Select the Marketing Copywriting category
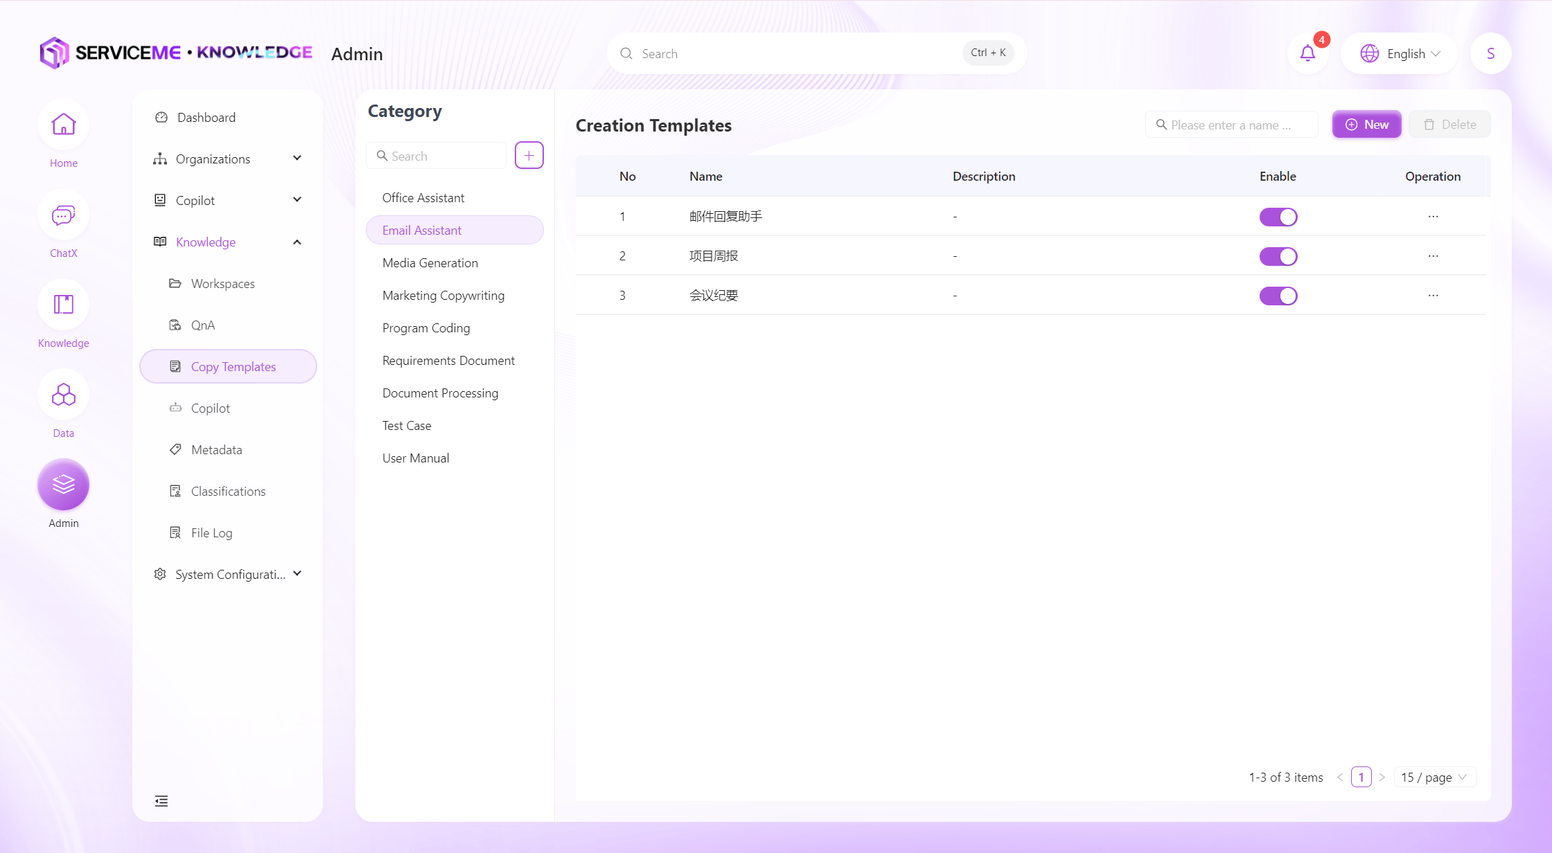Viewport: 1552px width, 853px height. tap(443, 295)
